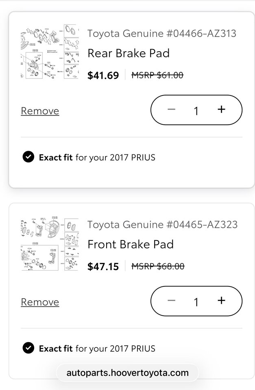The image size is (255, 390).
Task: Open the Front Brake Pad product title
Action: [131, 244]
